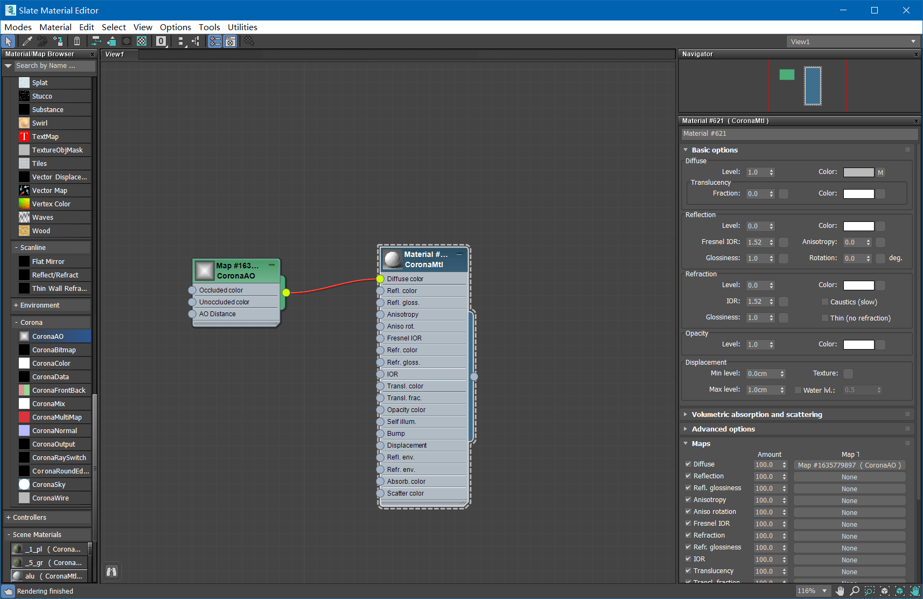Enable Thin (no refraction) checkbox
The image size is (923, 599).
[824, 318]
